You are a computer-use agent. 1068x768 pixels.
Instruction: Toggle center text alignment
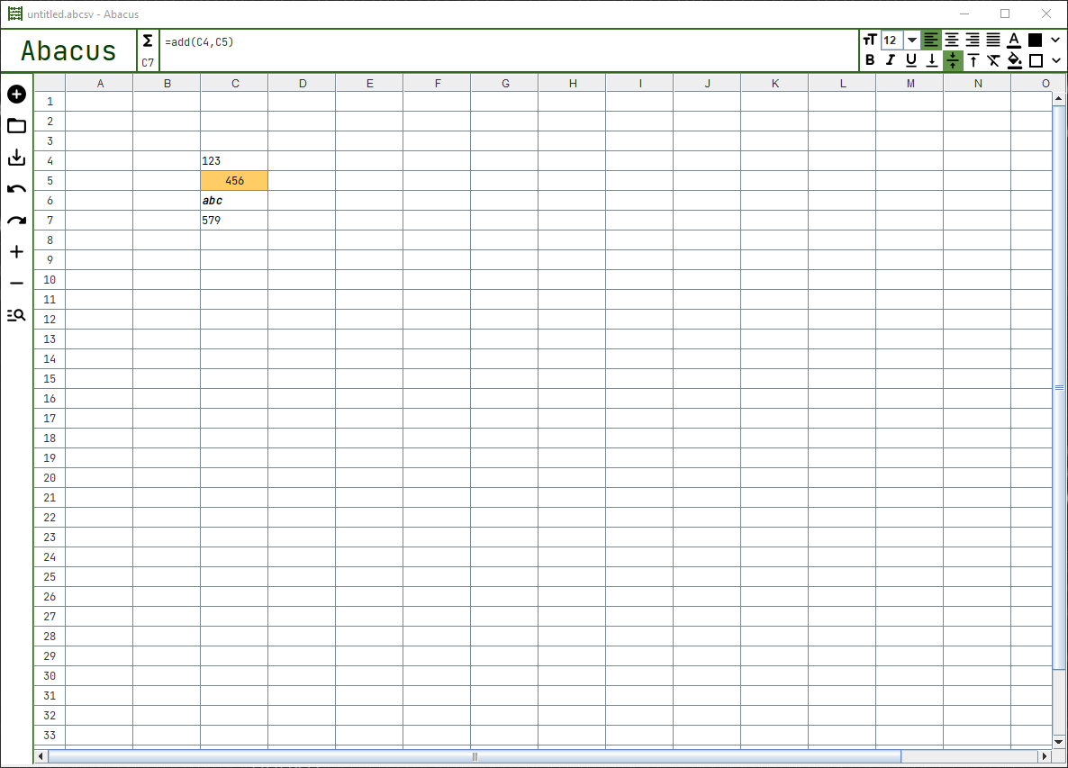(952, 41)
